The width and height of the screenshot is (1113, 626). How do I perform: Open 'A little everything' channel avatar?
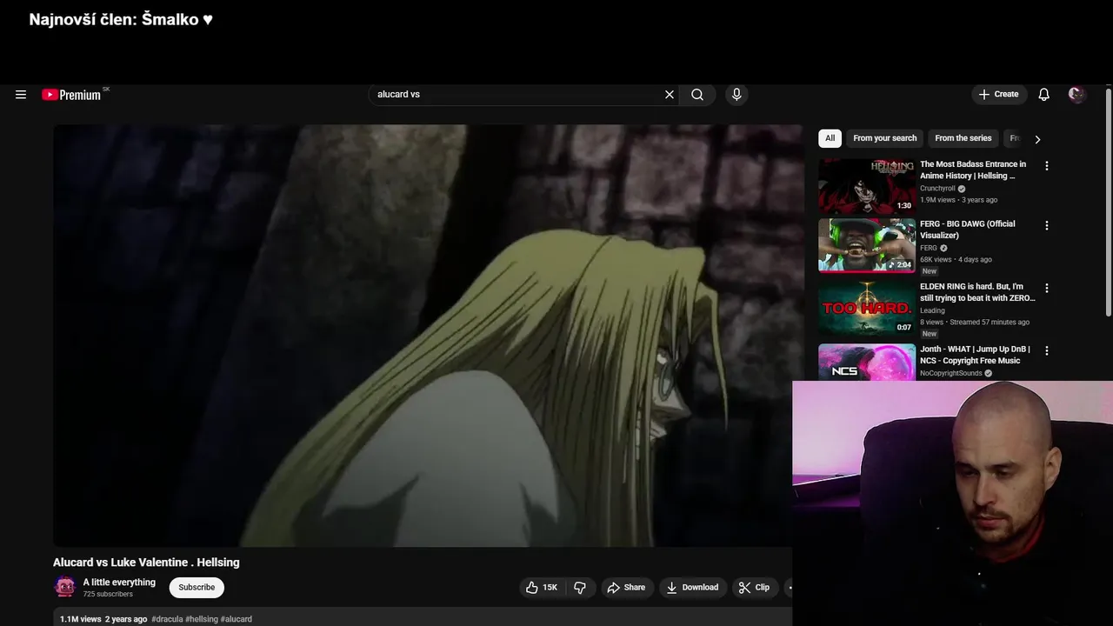point(65,587)
